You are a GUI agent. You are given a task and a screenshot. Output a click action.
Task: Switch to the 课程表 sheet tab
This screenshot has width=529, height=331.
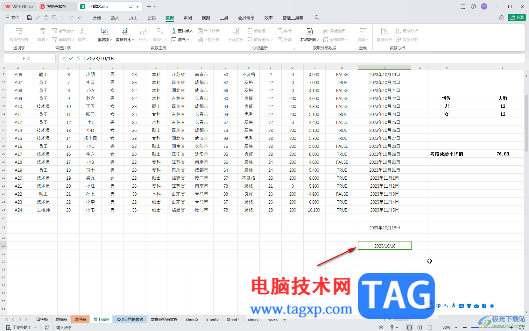(x=80, y=320)
